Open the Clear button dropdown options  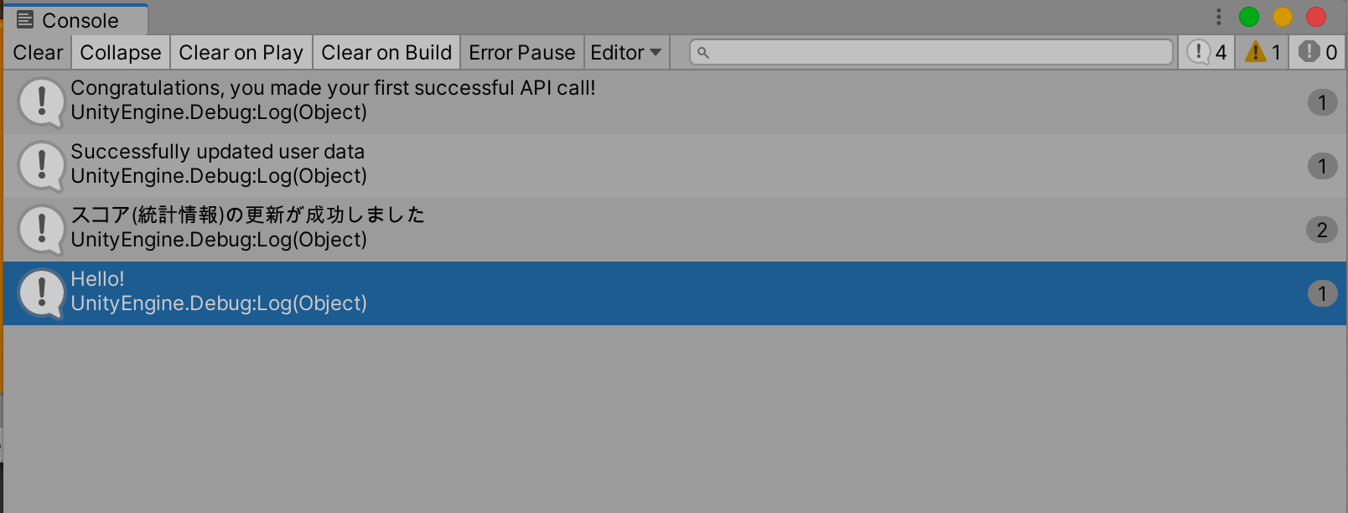(x=36, y=52)
